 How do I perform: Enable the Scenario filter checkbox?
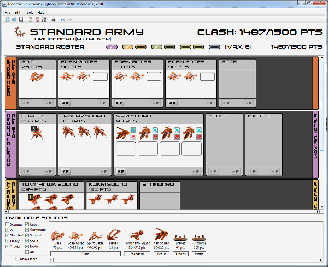pyautogui.click(x=8, y=224)
